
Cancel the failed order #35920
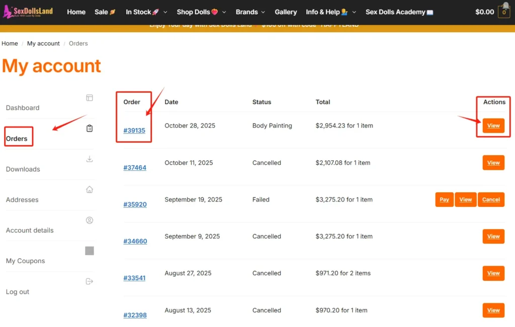[x=491, y=199]
